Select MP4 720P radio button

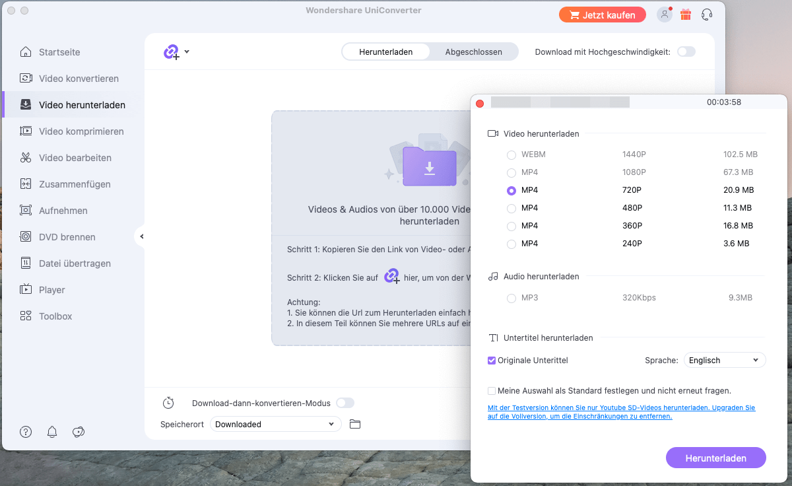coord(511,190)
